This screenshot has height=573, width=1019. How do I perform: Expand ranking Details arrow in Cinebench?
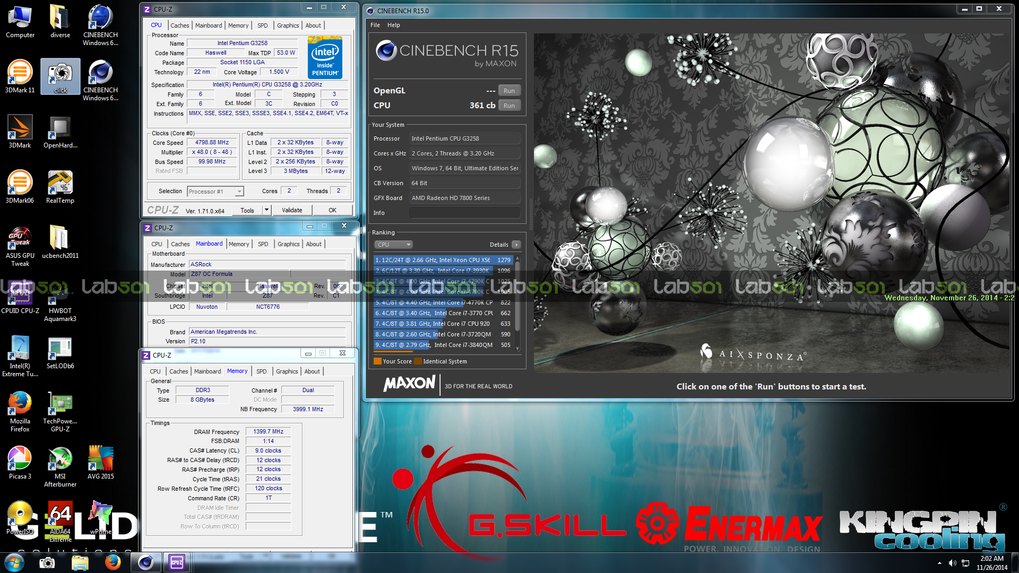tap(516, 245)
